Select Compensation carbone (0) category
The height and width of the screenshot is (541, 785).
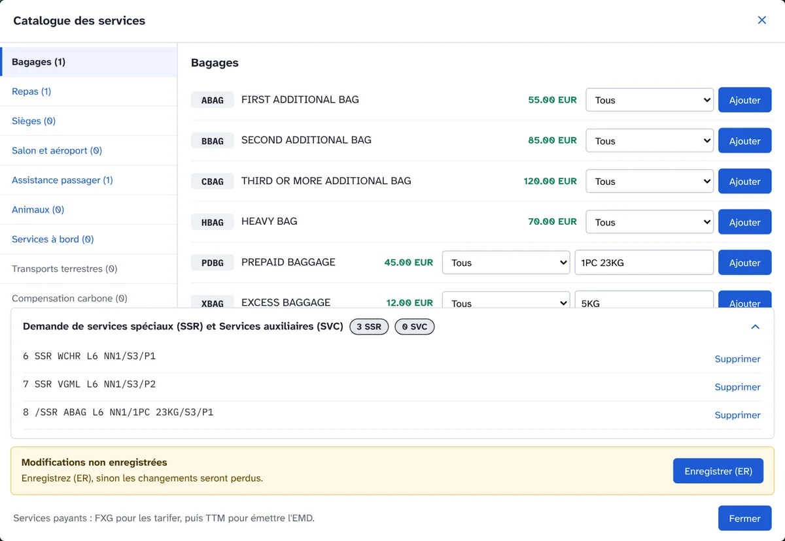[x=88, y=297]
